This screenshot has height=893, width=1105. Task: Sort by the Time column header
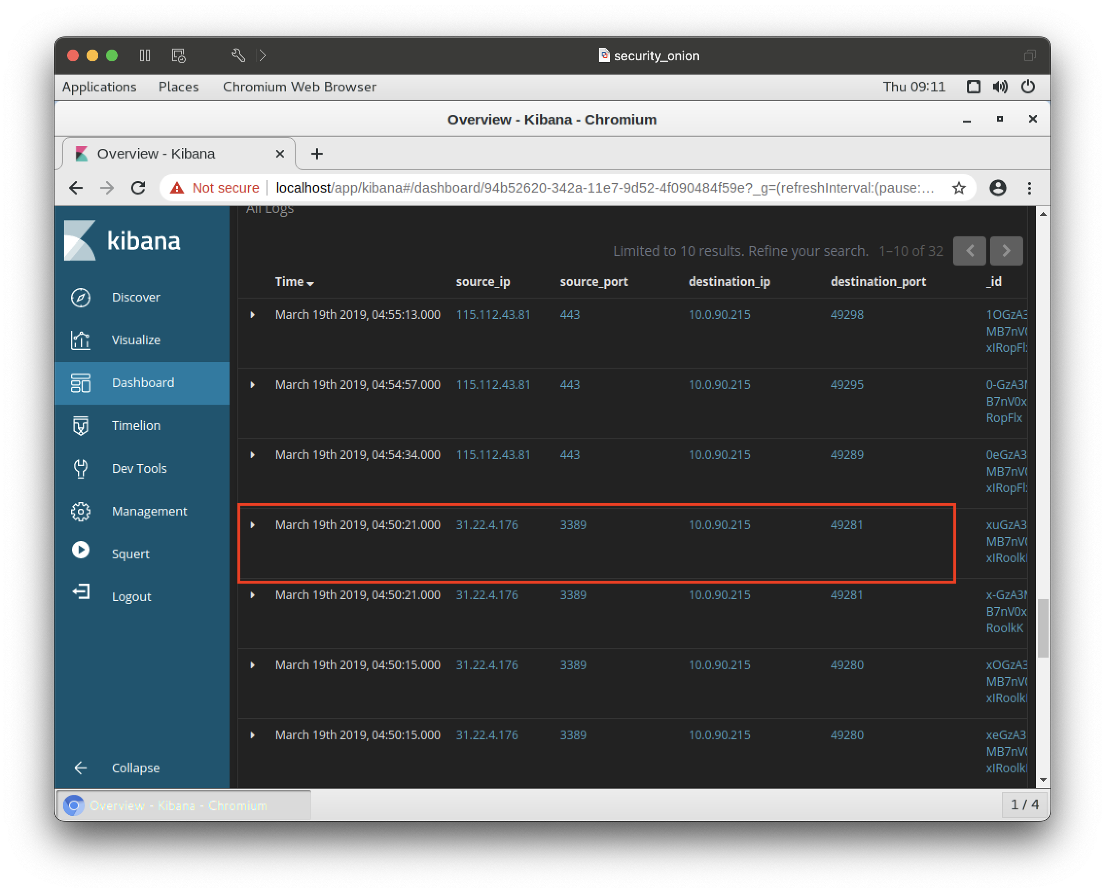(294, 282)
